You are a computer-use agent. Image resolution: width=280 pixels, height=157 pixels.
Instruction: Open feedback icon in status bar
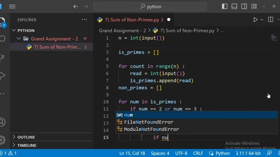pyautogui.click(x=269, y=153)
